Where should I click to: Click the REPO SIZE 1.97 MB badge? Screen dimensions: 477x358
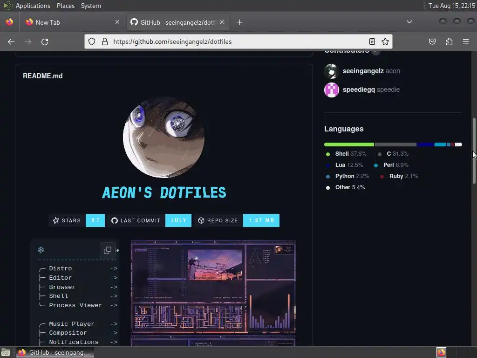point(237,220)
